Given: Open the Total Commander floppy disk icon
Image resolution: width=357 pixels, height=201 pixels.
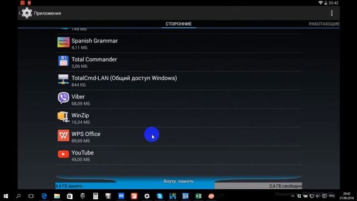Looking at the screenshot, I should coord(63,61).
